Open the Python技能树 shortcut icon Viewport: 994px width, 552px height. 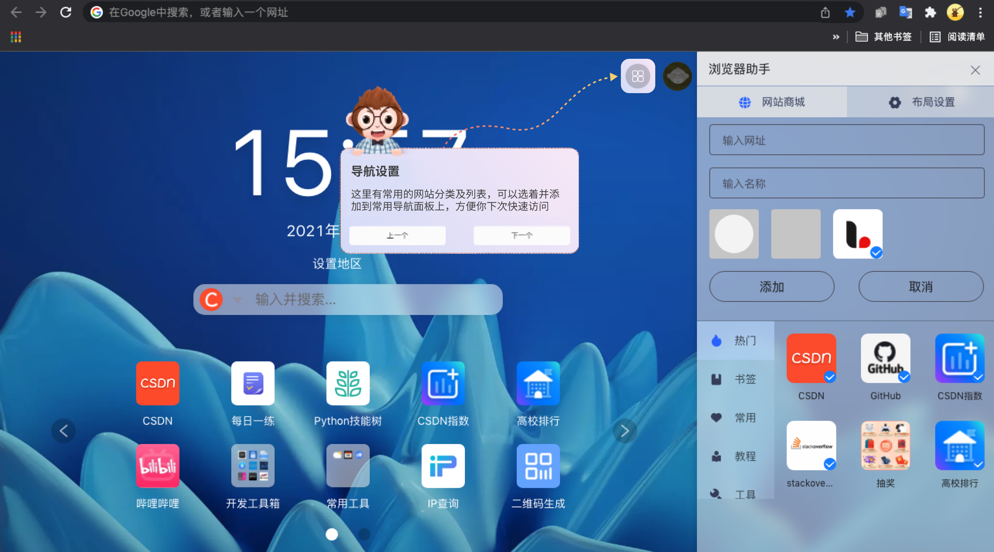348,383
